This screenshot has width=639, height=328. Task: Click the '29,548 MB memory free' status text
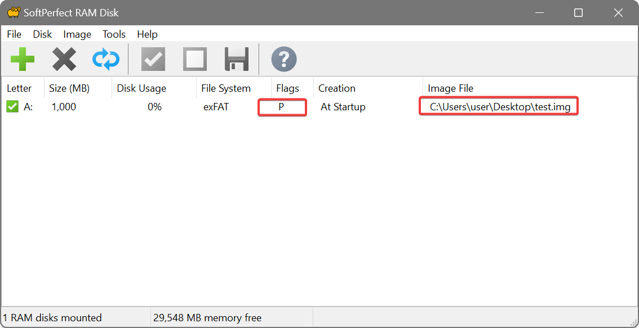point(207,317)
